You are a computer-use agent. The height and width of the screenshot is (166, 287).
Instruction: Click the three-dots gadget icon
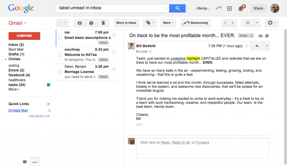click(35, 162)
